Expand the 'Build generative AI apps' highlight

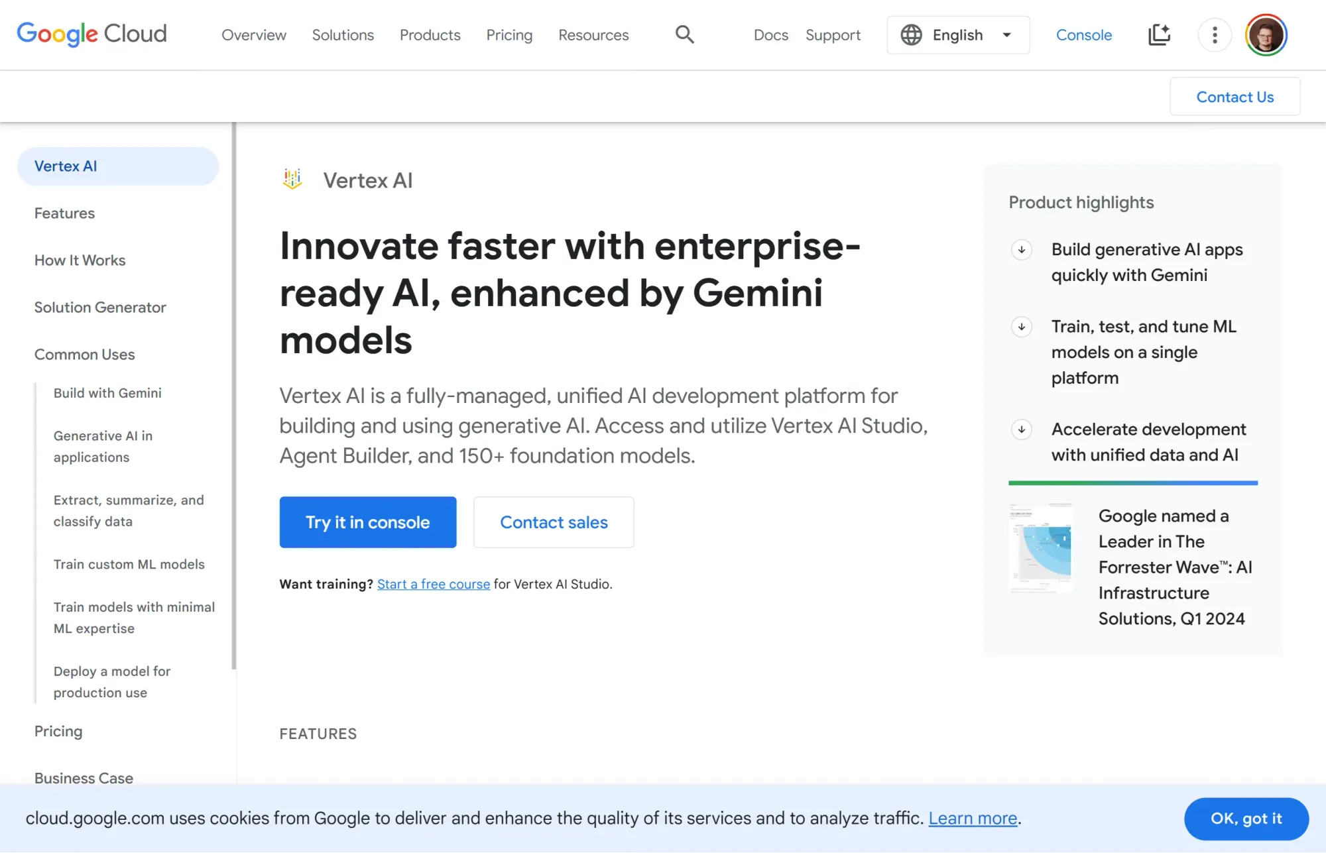click(1021, 251)
